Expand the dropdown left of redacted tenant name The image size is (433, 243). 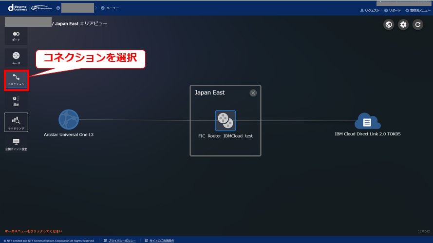(x=58, y=8)
